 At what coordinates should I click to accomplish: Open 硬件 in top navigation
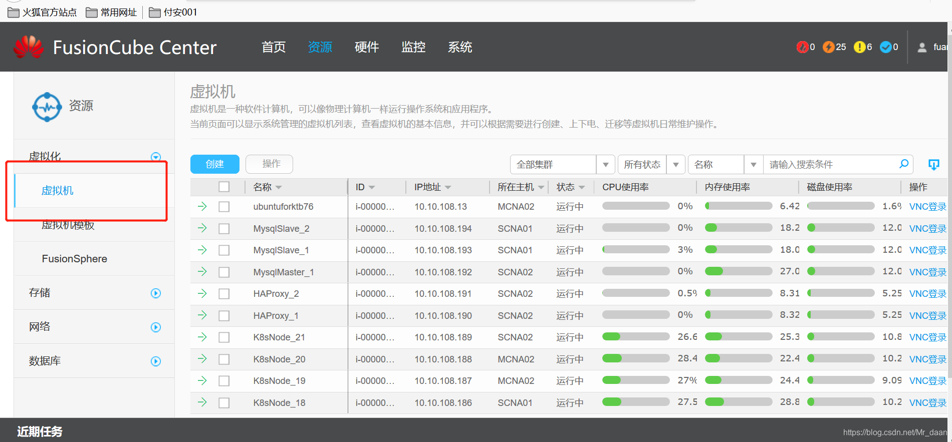[x=367, y=47]
